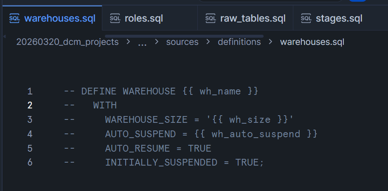Click '{{ wh_auto_suspend }}' in line 4
This screenshot has width=388, height=191.
click(256, 134)
